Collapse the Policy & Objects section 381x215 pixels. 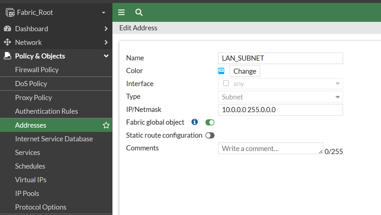click(106, 56)
